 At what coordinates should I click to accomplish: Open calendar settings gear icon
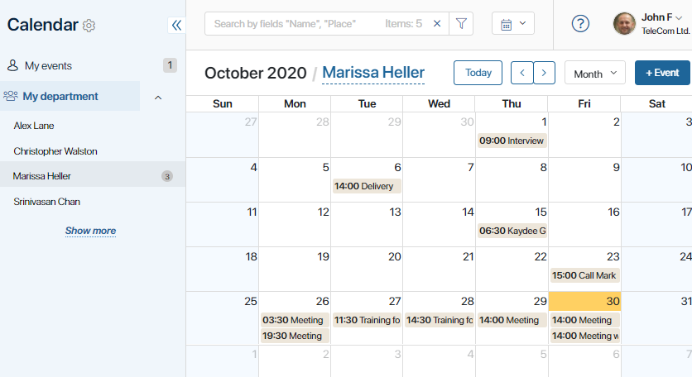[x=89, y=26]
